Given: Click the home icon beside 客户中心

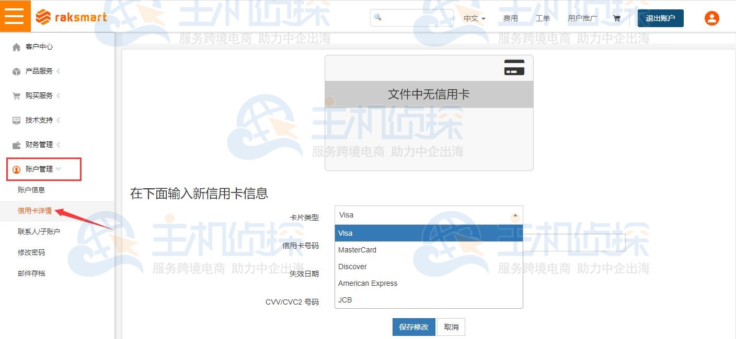Looking at the screenshot, I should 16,47.
